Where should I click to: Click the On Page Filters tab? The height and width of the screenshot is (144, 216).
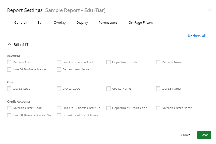(141, 22)
